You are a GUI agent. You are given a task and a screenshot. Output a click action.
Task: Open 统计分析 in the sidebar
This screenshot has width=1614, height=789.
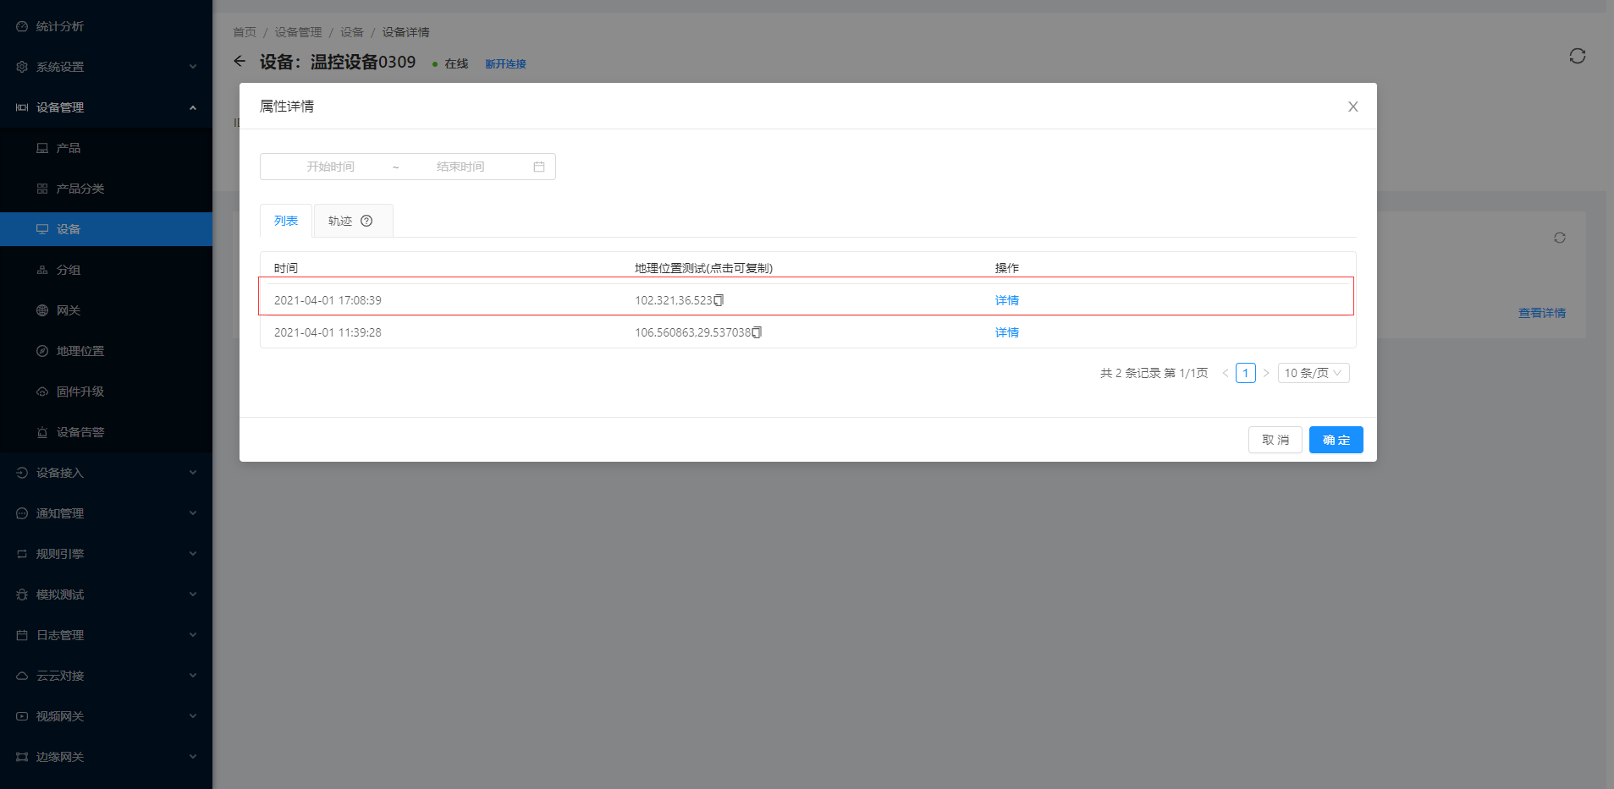(59, 26)
